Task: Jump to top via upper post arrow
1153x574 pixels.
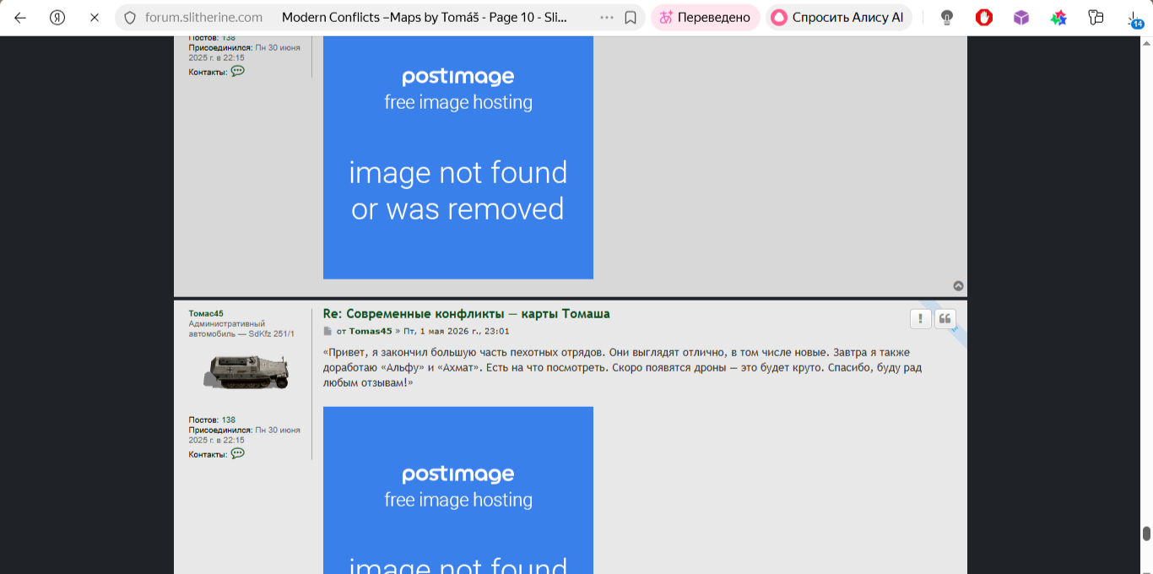Action: 958,286
